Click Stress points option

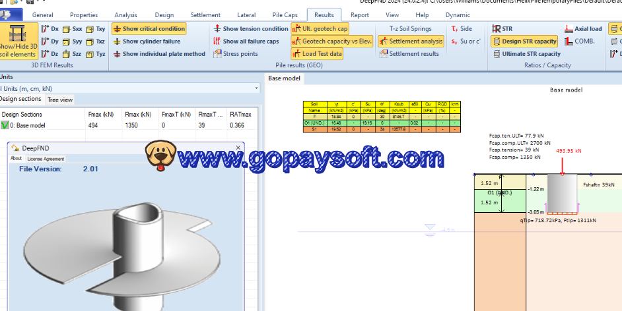coord(236,54)
